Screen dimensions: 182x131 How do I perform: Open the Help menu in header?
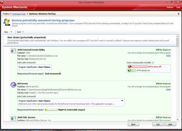coord(178,7)
